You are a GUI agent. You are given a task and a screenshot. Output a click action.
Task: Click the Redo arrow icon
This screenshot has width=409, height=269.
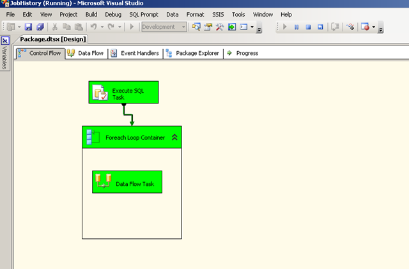(x=111, y=27)
